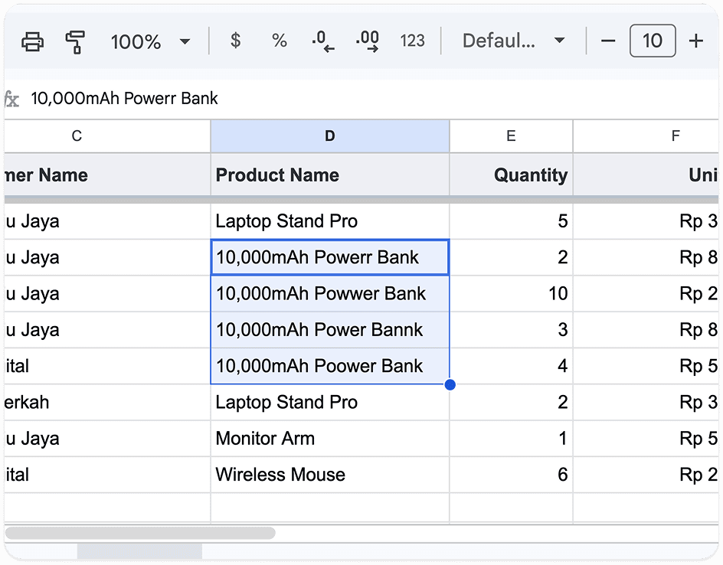This screenshot has width=723, height=565.
Task: Format as percent
Action: (x=280, y=41)
